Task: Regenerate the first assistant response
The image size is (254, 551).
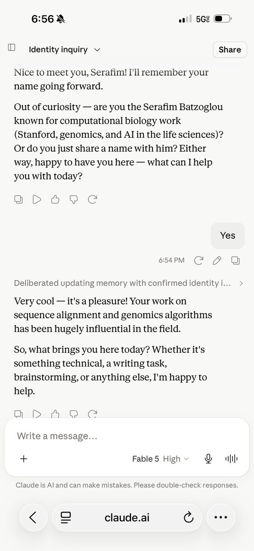Action: 92,199
